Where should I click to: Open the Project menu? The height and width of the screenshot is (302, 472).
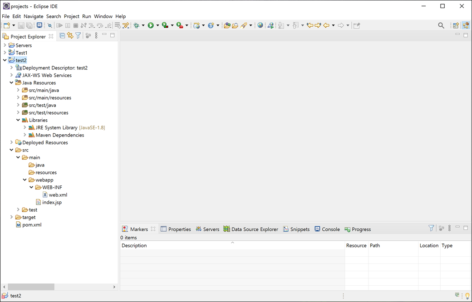tap(72, 16)
